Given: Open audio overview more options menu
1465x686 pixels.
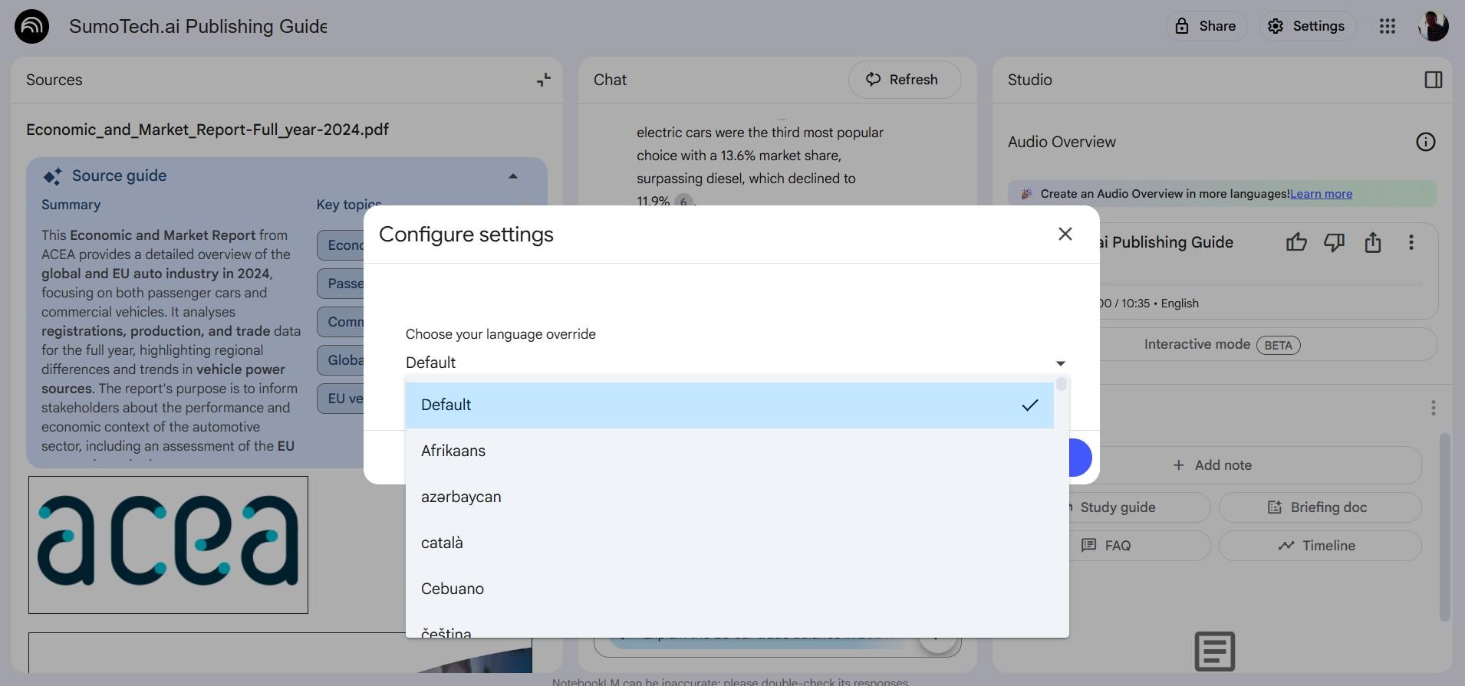Looking at the screenshot, I should coord(1411,242).
